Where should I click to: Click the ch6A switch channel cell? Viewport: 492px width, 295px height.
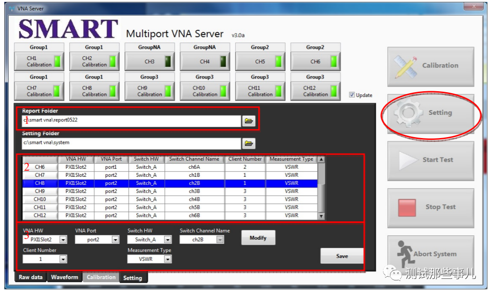coord(194,167)
